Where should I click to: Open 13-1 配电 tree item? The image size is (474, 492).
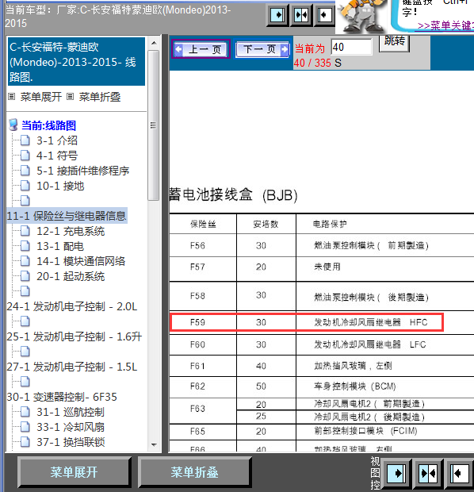(x=60, y=246)
